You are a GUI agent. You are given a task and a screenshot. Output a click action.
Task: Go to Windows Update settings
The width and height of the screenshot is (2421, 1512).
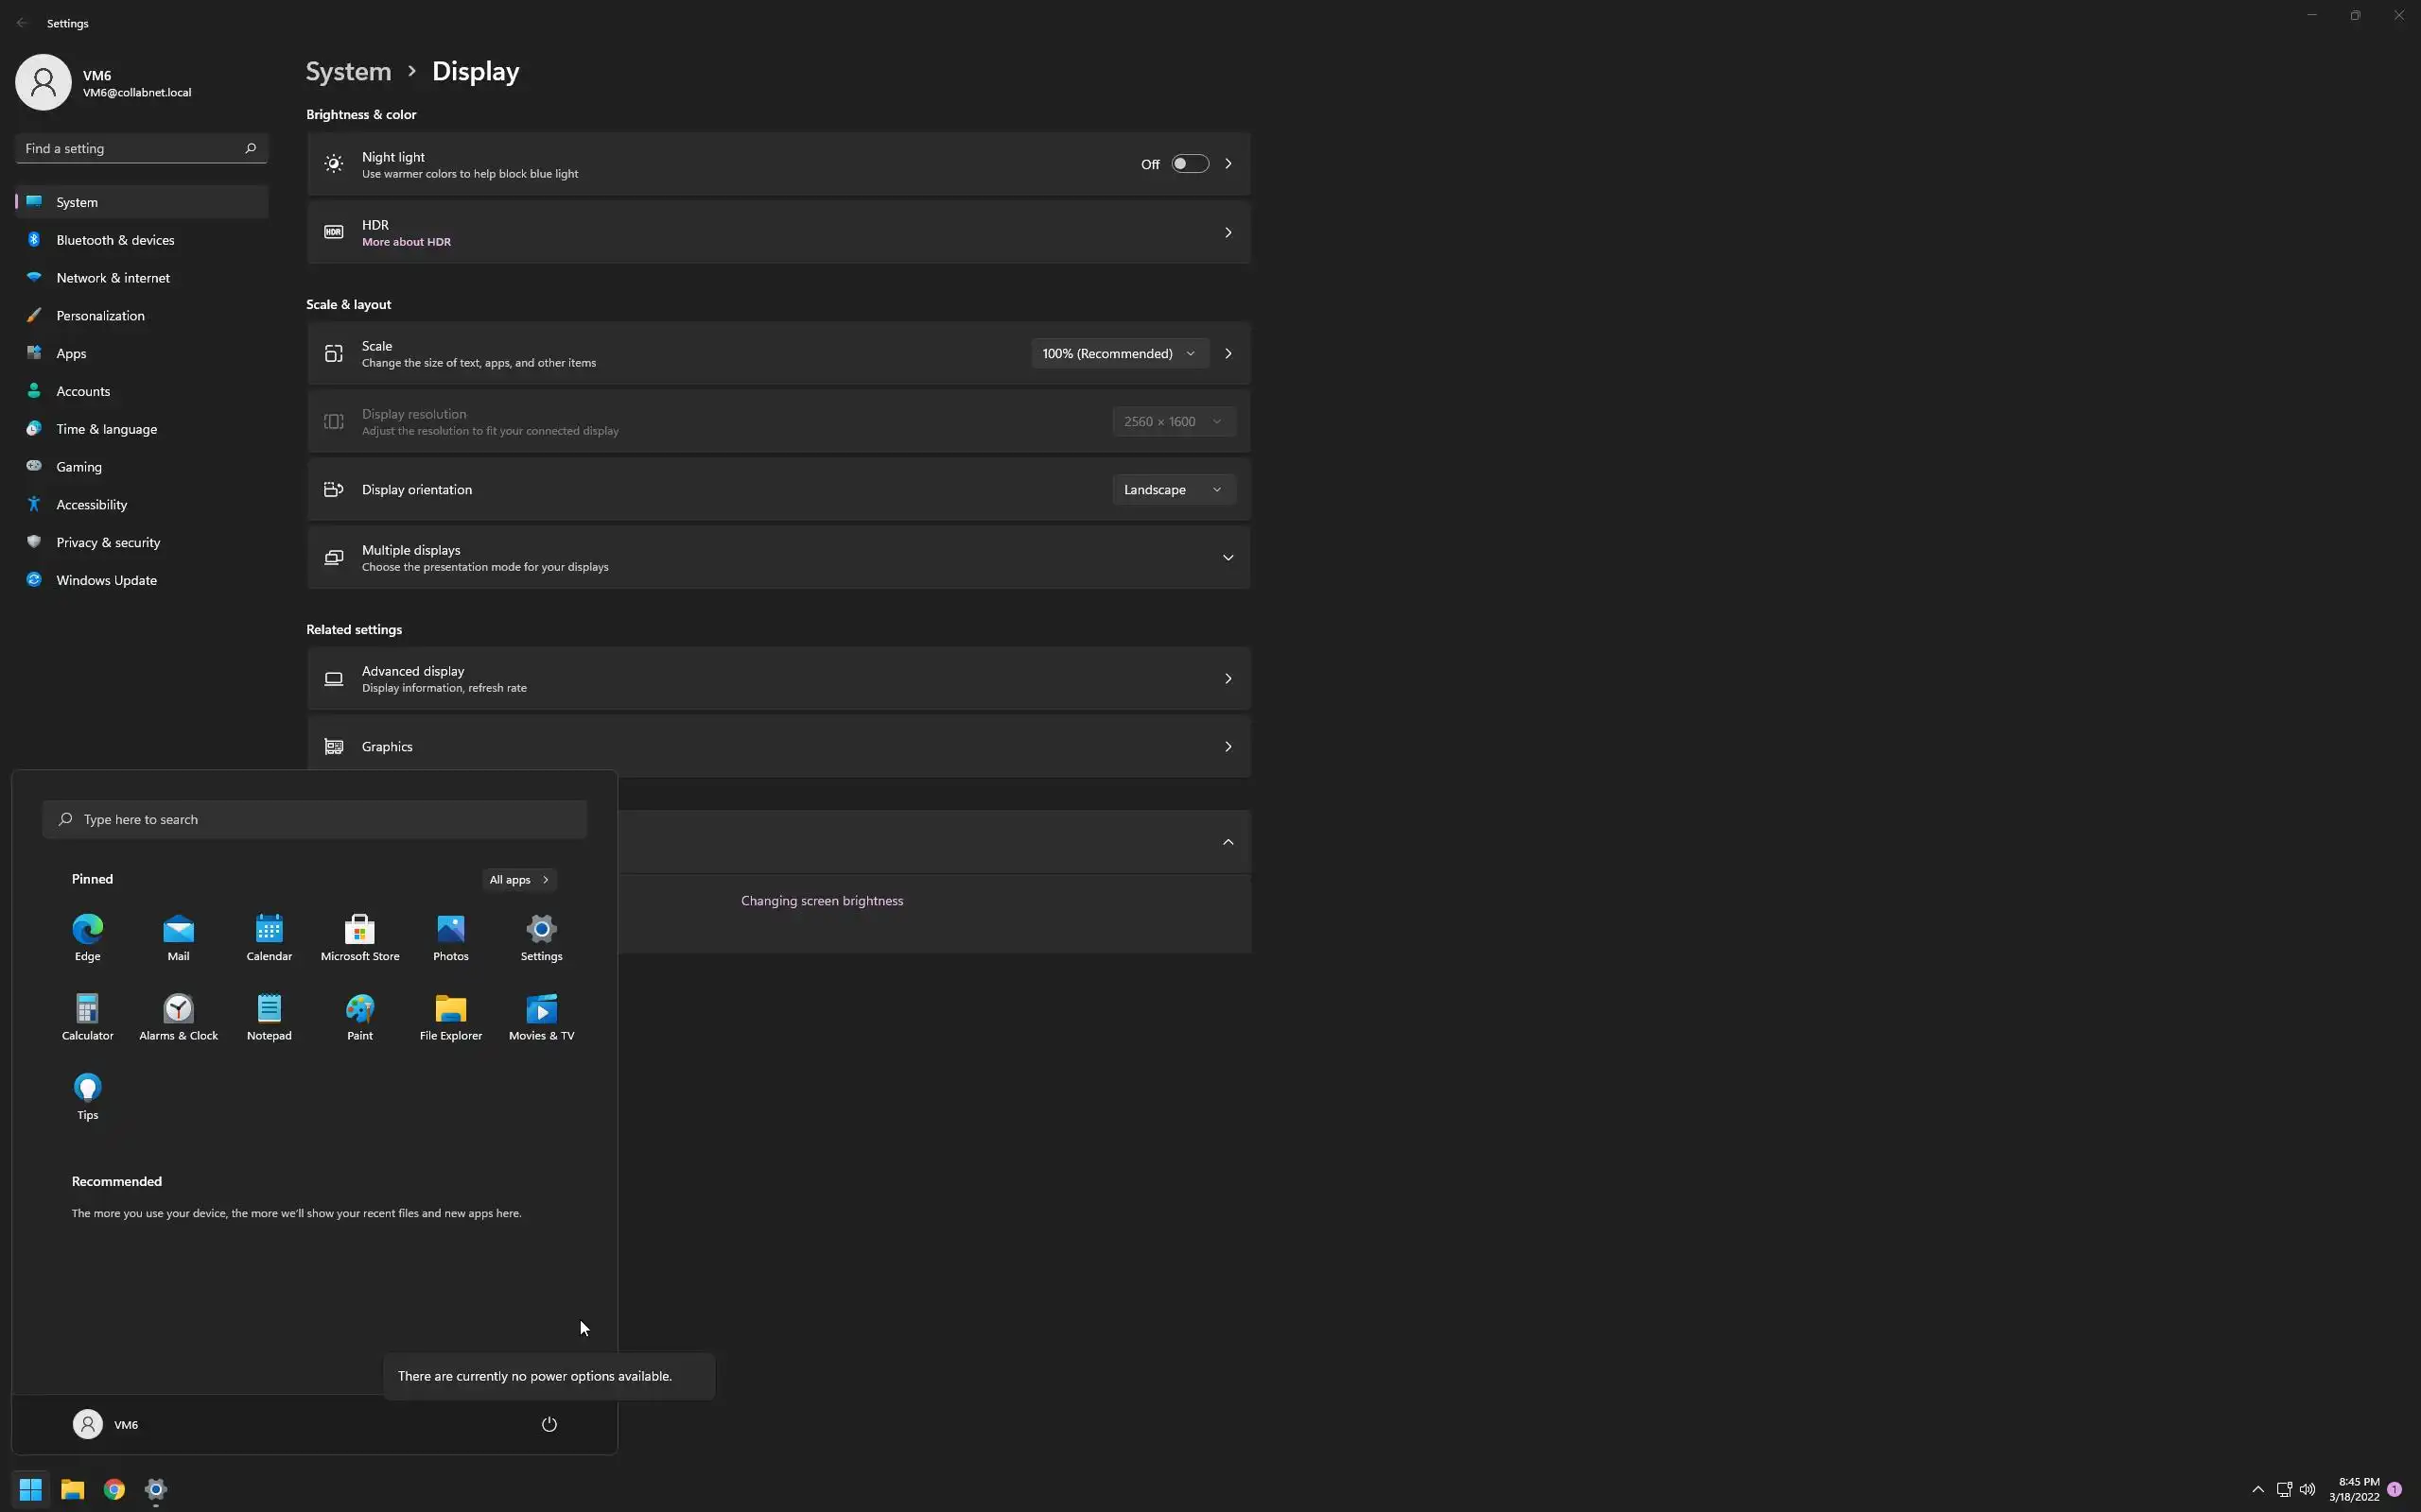pos(106,580)
